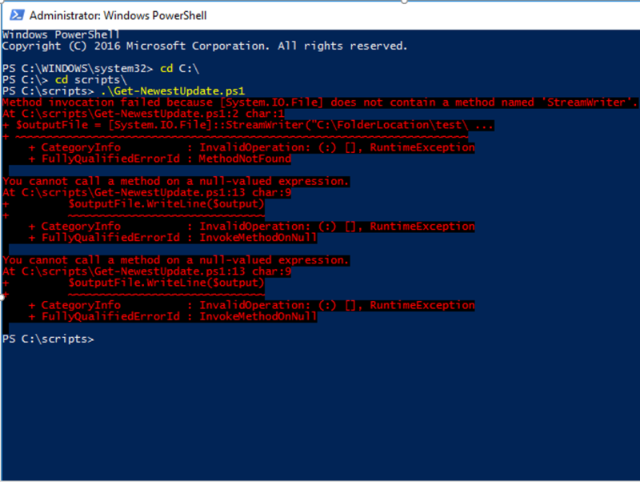This screenshot has width=640, height=482.
Task: Click the first 'You cannot call a method' message
Action: pos(175,181)
